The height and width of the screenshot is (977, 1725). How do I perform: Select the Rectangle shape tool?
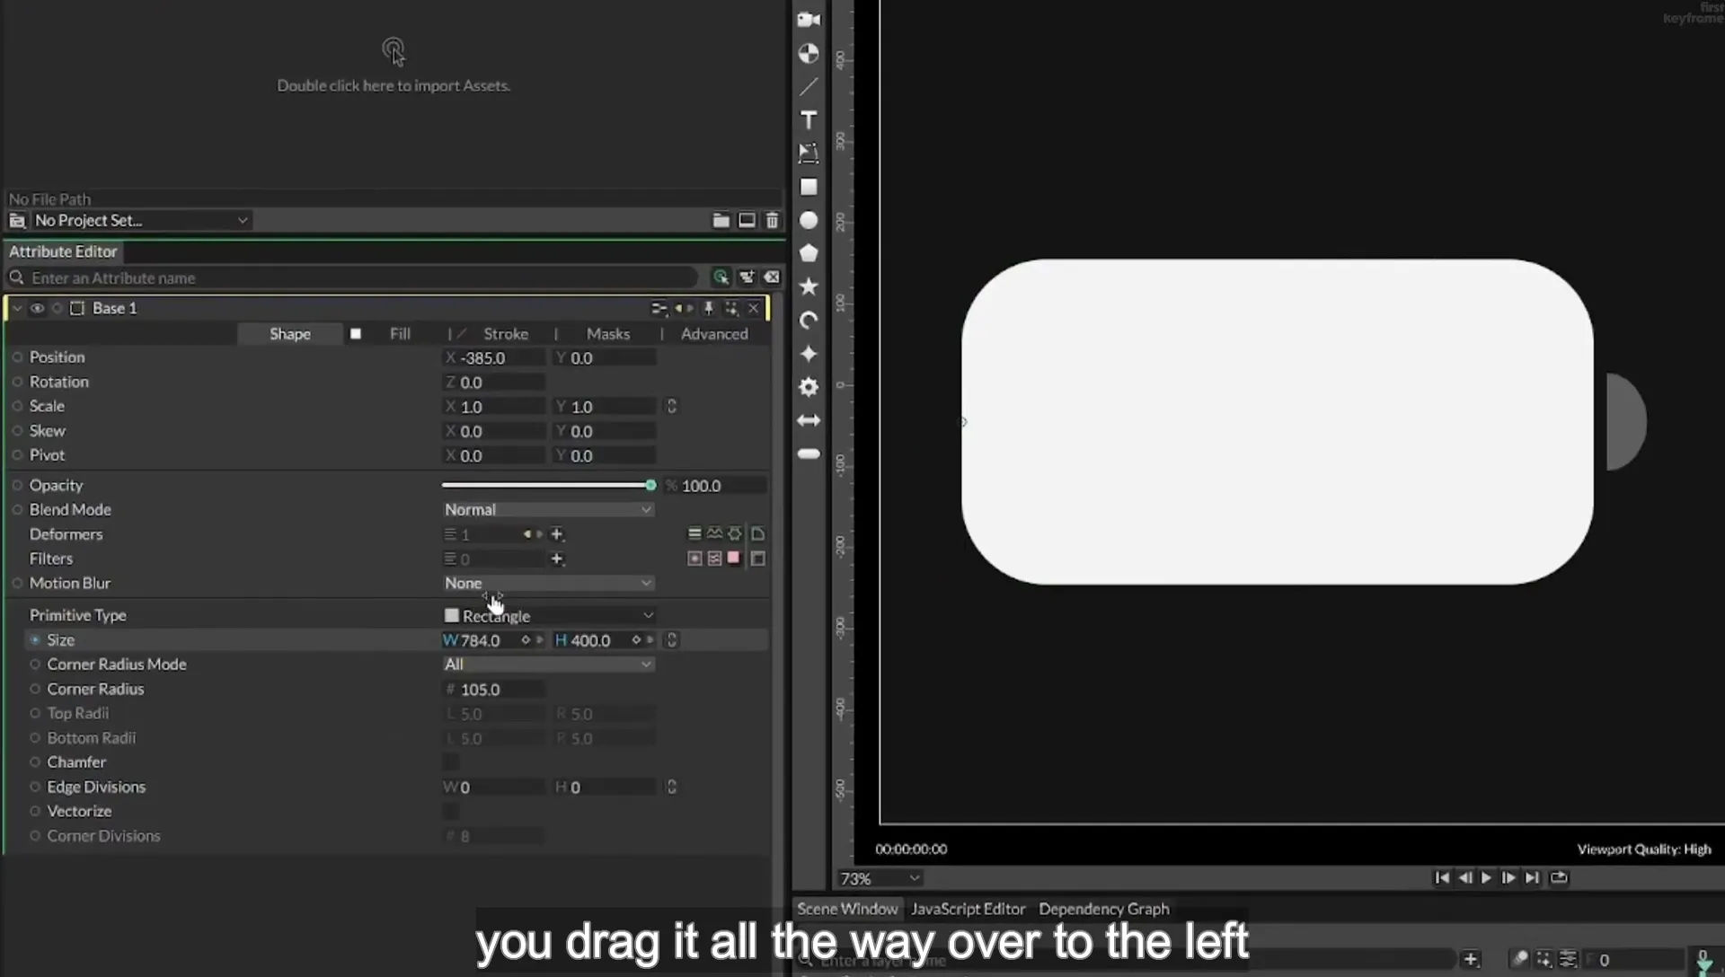[809, 187]
